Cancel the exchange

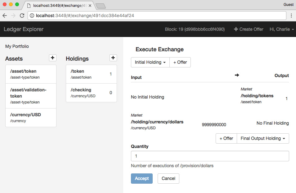(x=168, y=178)
